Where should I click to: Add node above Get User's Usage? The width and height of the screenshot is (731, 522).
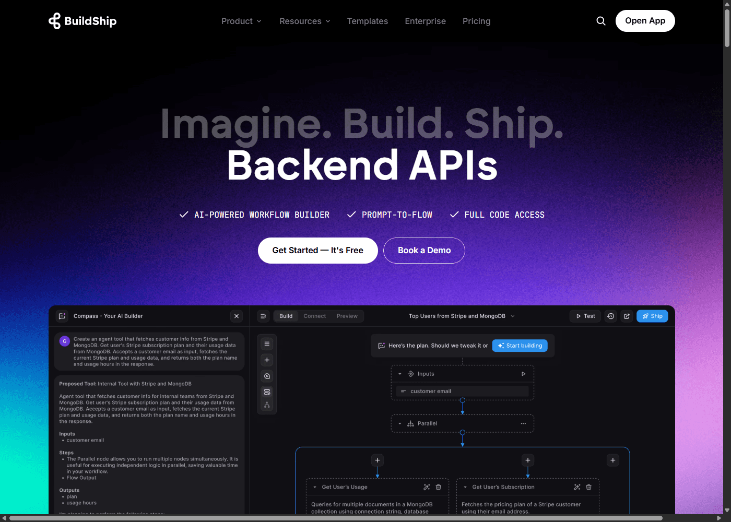[x=378, y=460]
